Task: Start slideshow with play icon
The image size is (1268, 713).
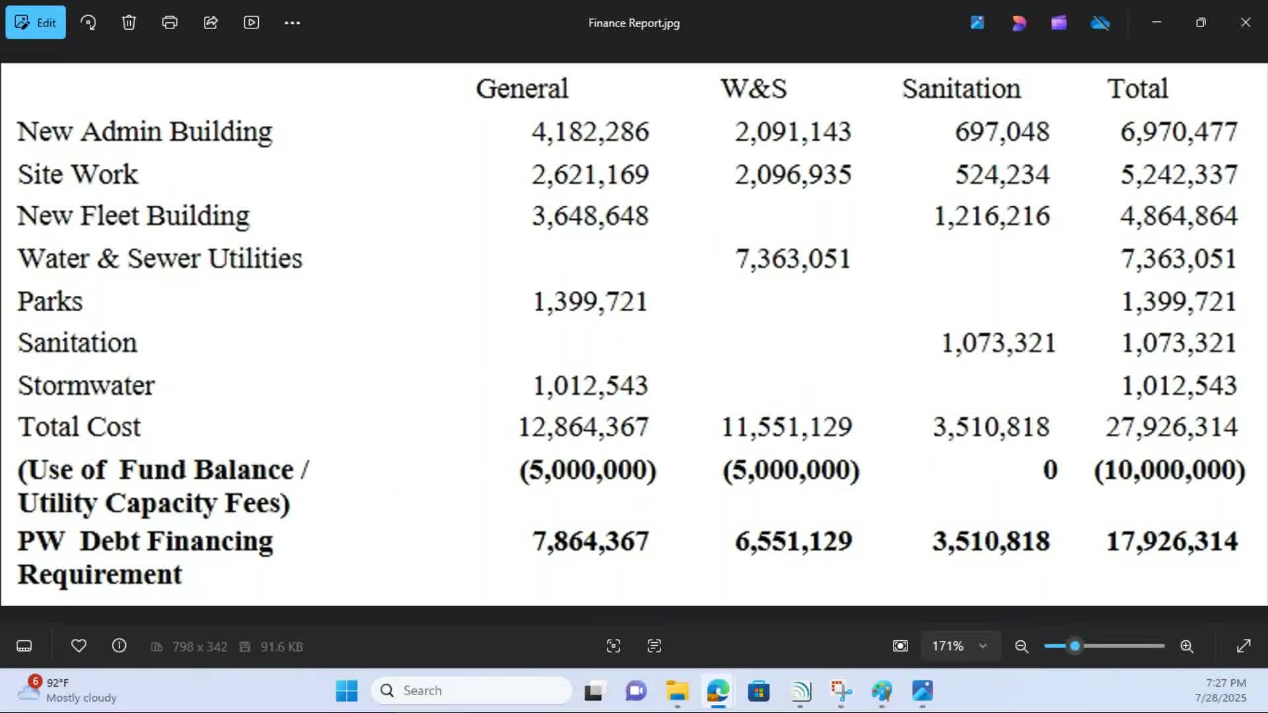Action: pyautogui.click(x=252, y=22)
